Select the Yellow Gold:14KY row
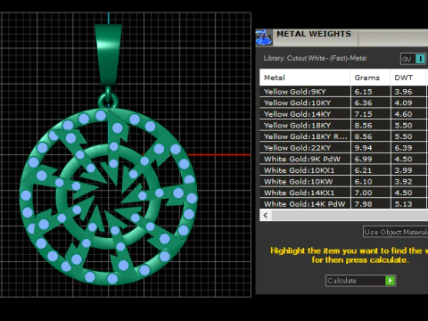 coord(344,114)
